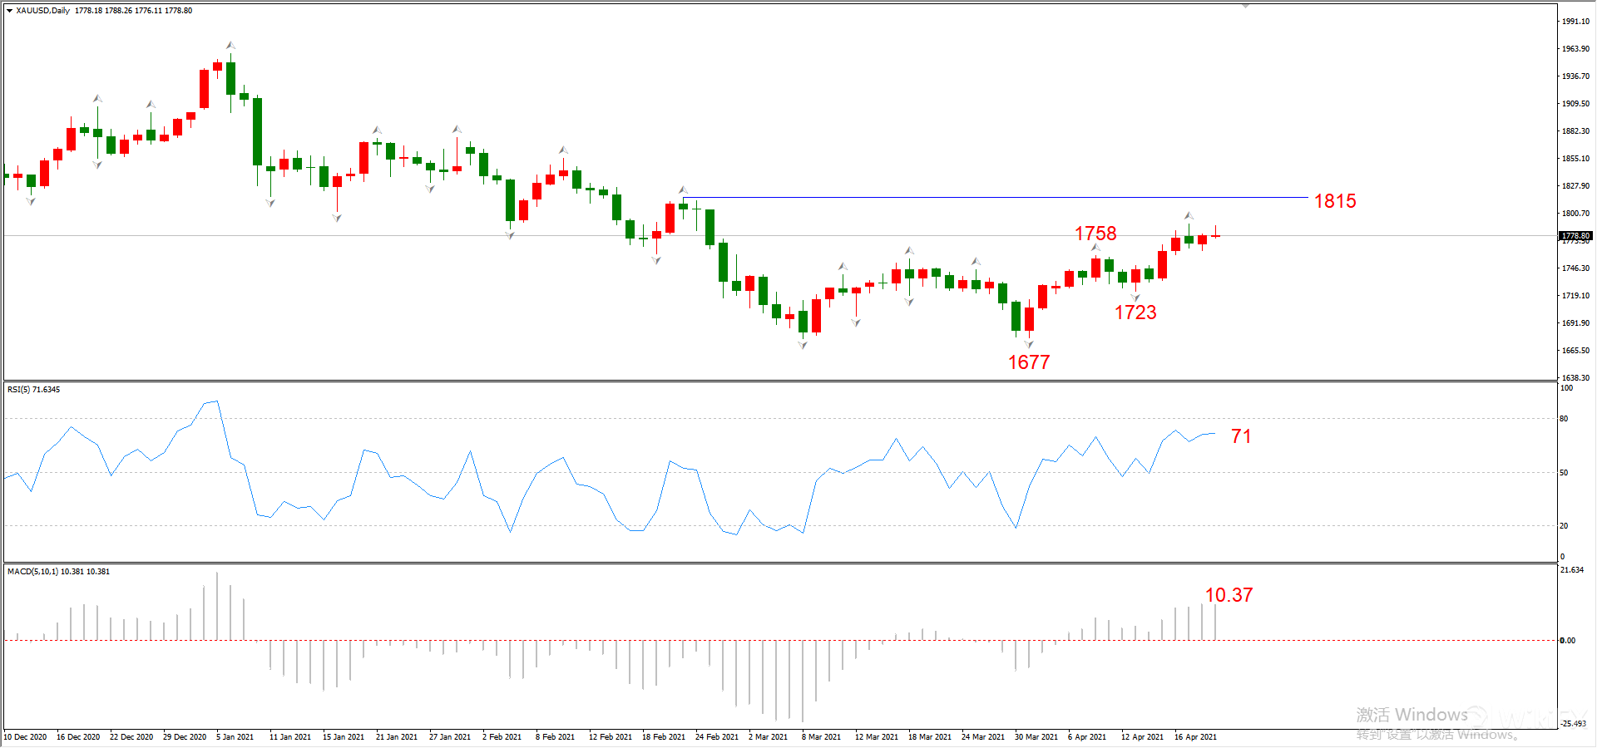Click the 5 Jan 2021 date label

click(235, 737)
